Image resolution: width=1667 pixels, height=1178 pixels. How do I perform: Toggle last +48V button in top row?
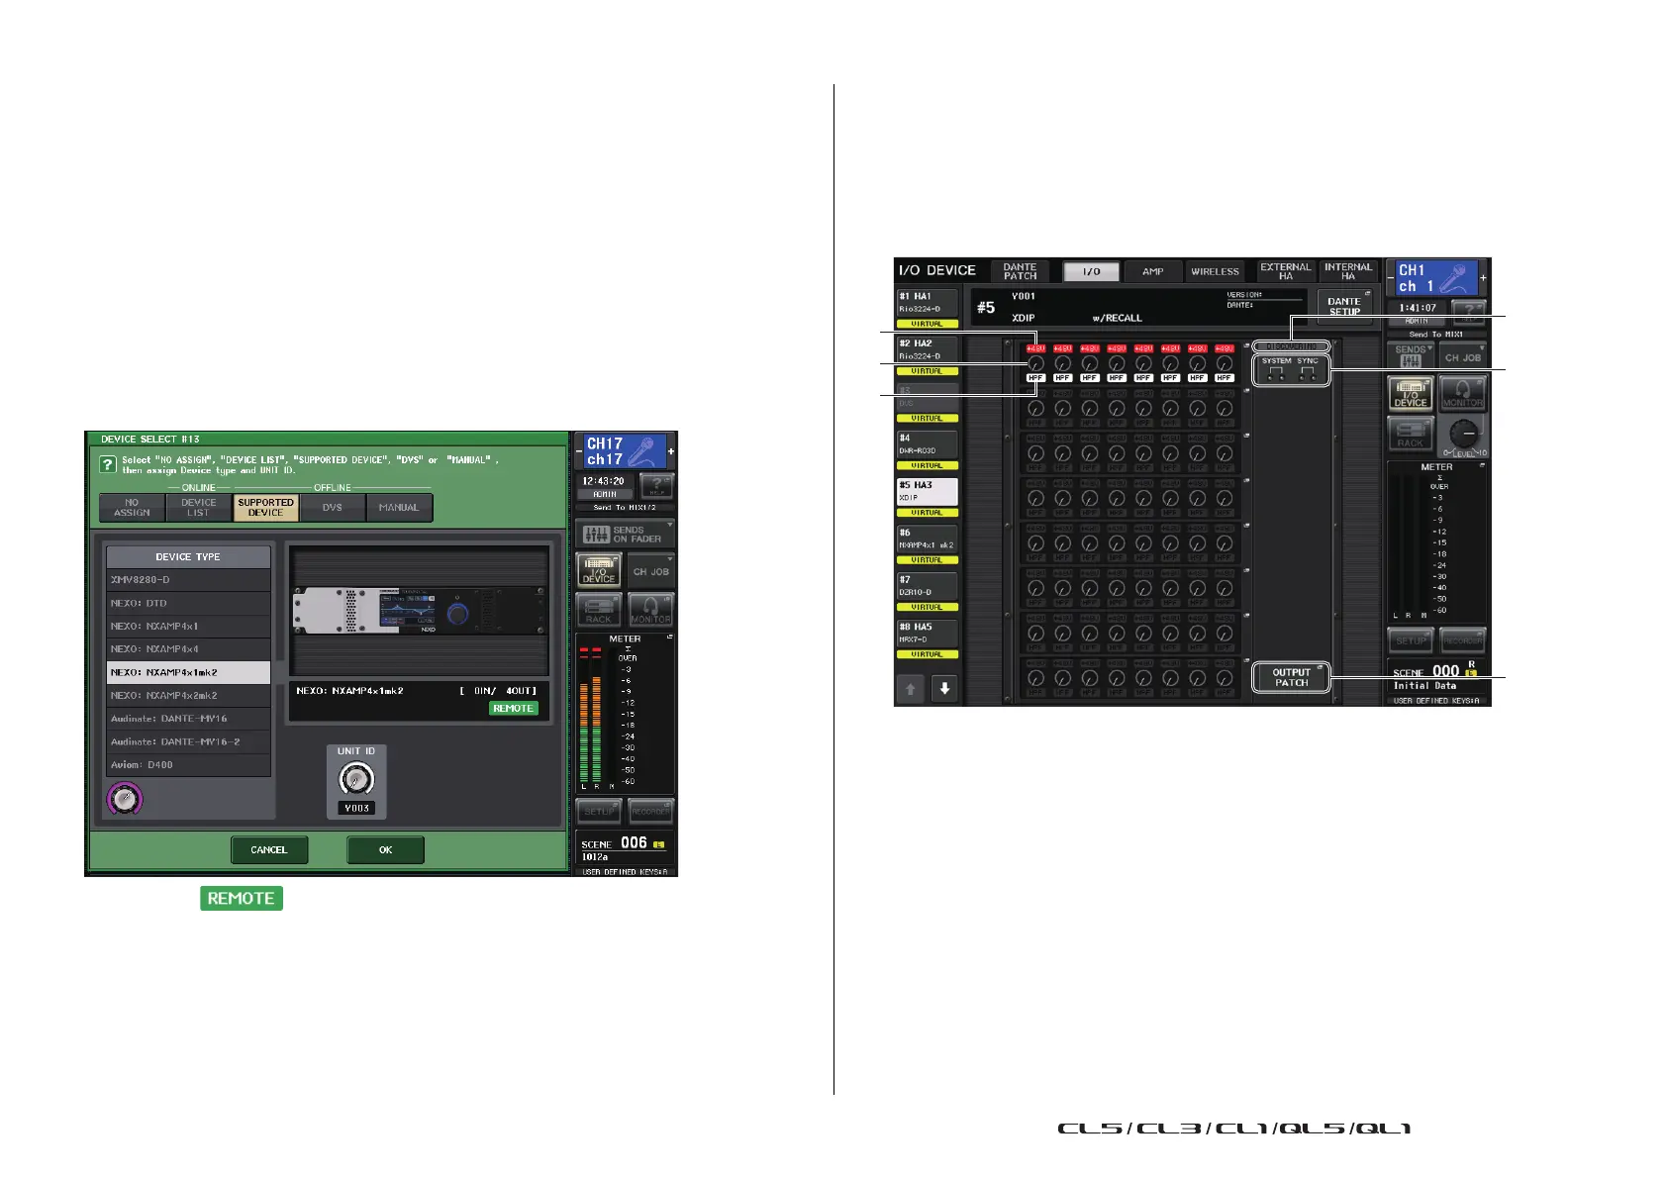click(1225, 348)
